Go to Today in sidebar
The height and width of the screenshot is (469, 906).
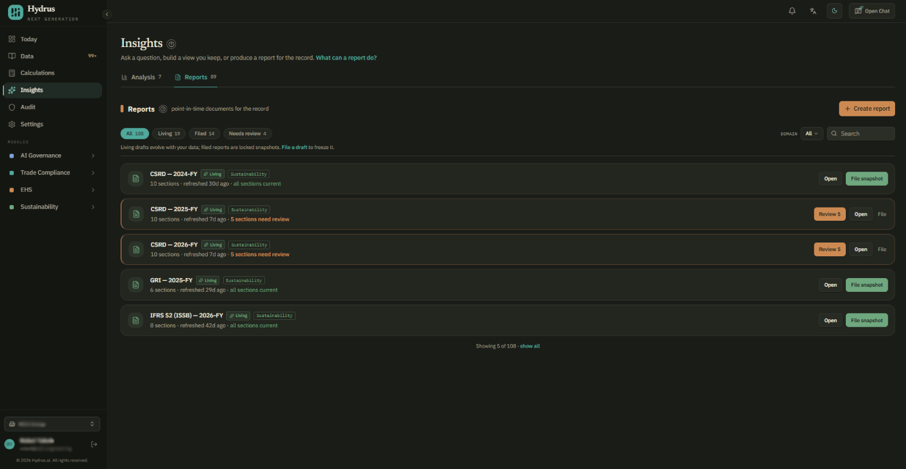tap(52, 39)
